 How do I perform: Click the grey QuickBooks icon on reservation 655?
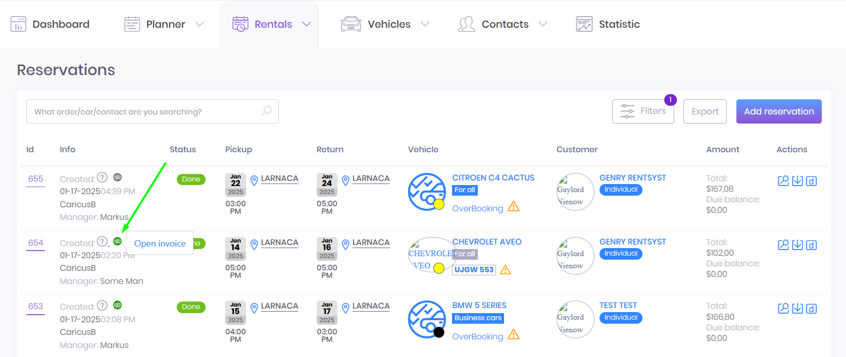117,177
